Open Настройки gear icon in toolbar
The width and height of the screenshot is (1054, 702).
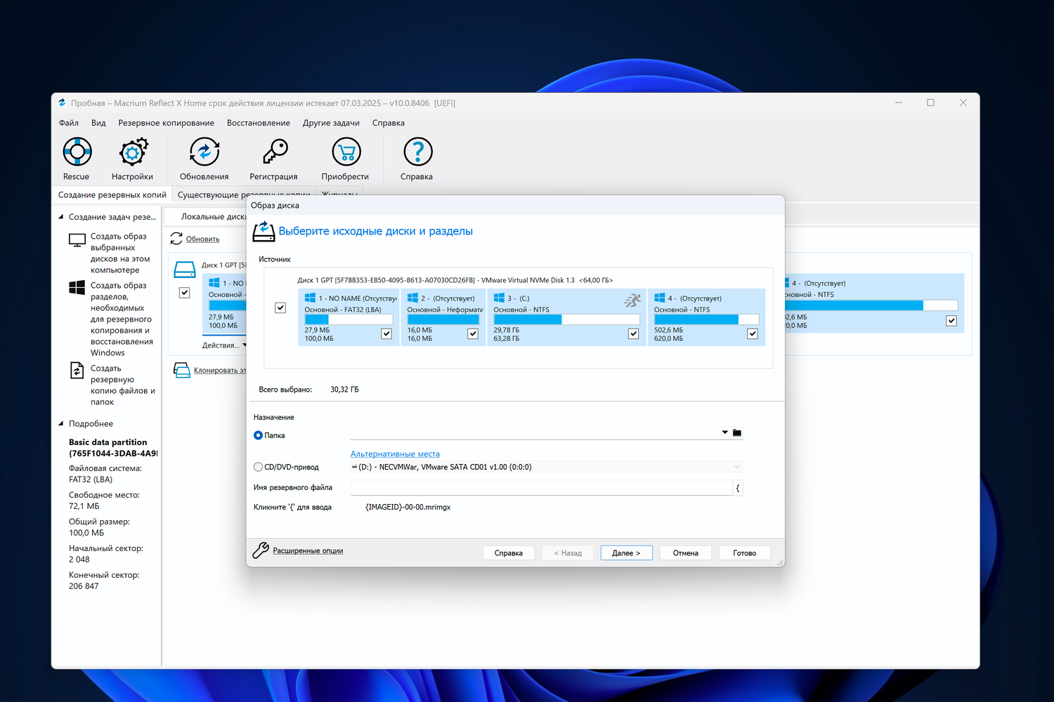click(x=133, y=152)
